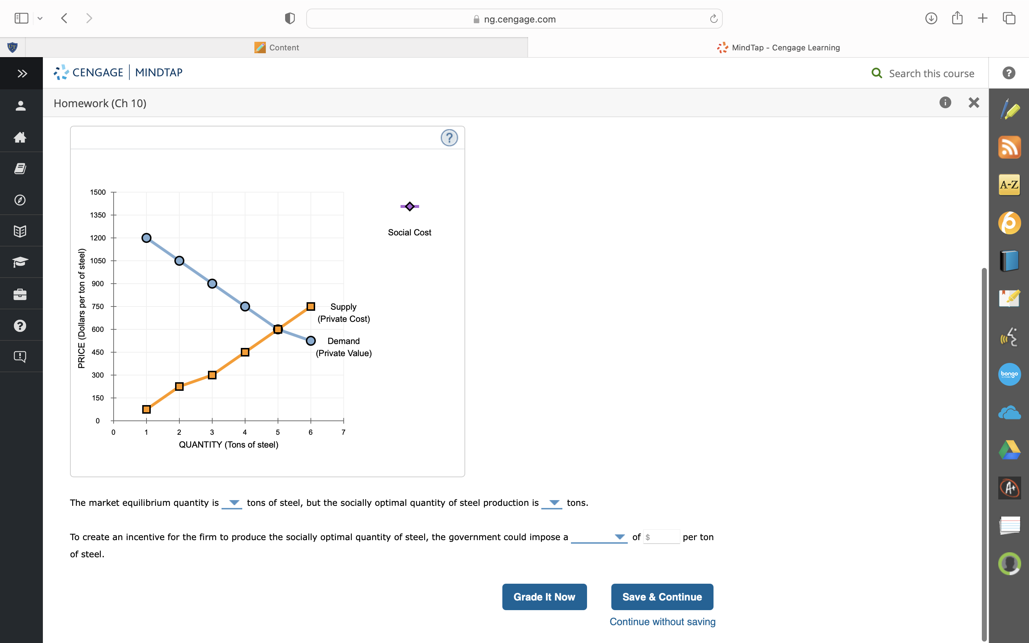Open the RSS feed tool in right panel
Screen dimensions: 1029x643
(x=1010, y=147)
